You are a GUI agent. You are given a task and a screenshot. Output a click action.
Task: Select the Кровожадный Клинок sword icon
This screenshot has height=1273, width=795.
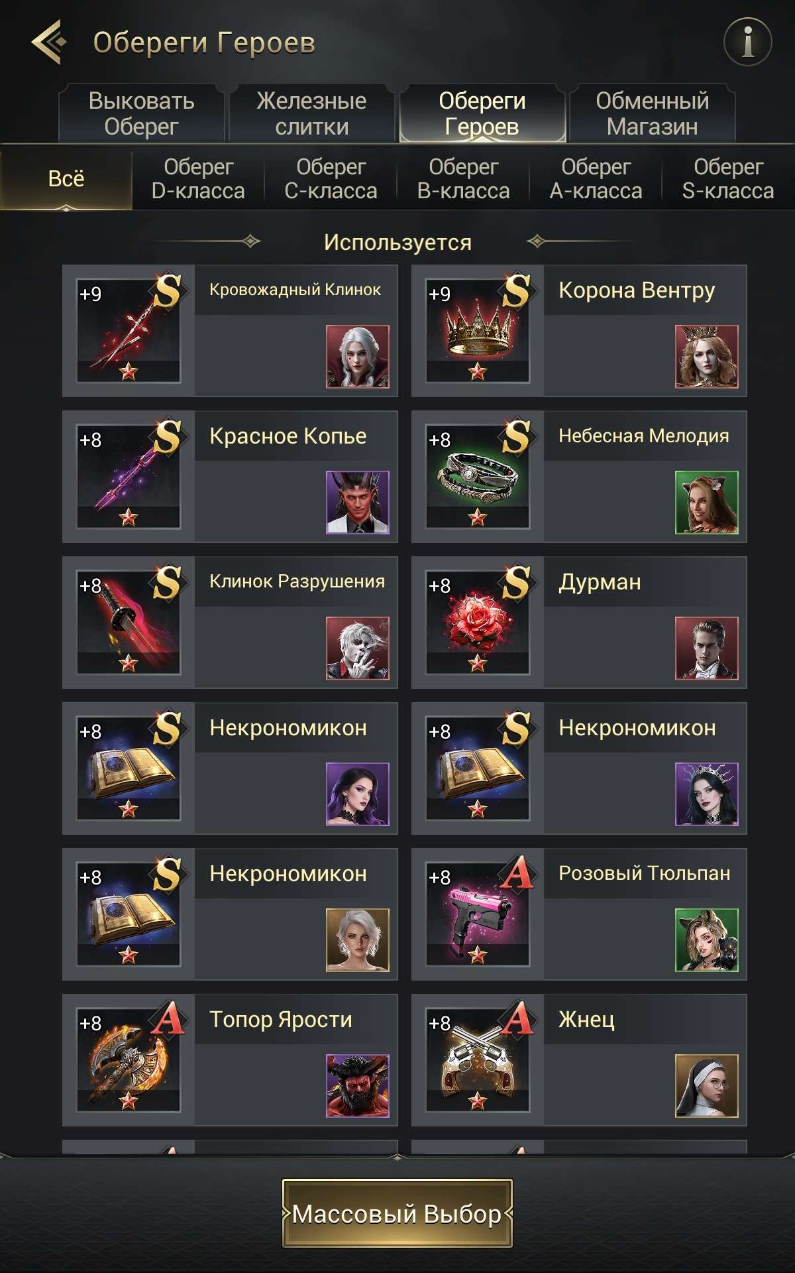pyautogui.click(x=129, y=331)
